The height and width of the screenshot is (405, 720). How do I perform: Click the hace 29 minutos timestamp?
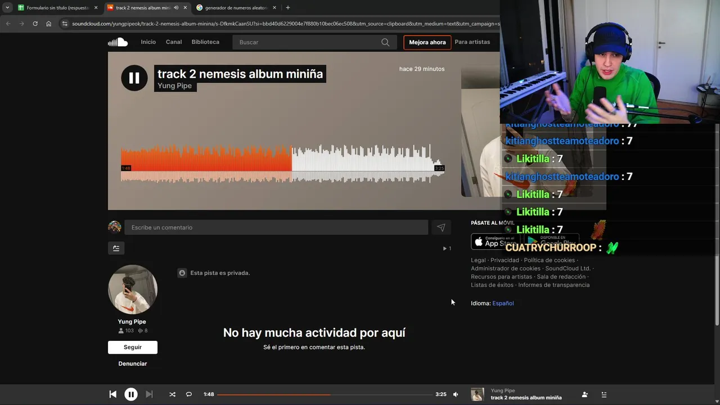(x=422, y=69)
